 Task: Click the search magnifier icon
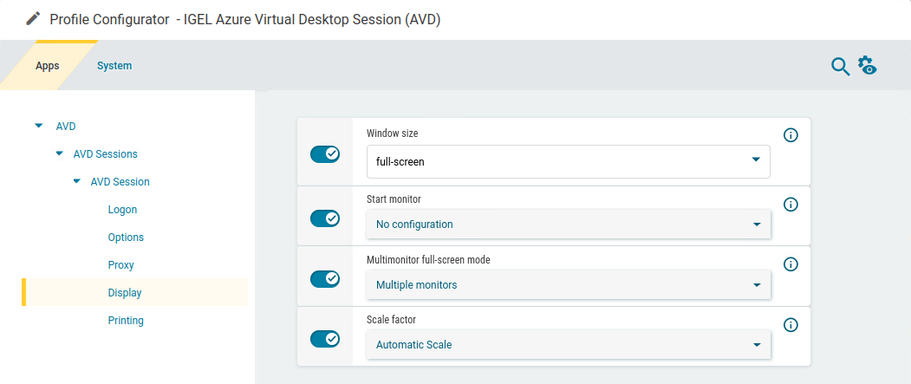click(x=840, y=67)
